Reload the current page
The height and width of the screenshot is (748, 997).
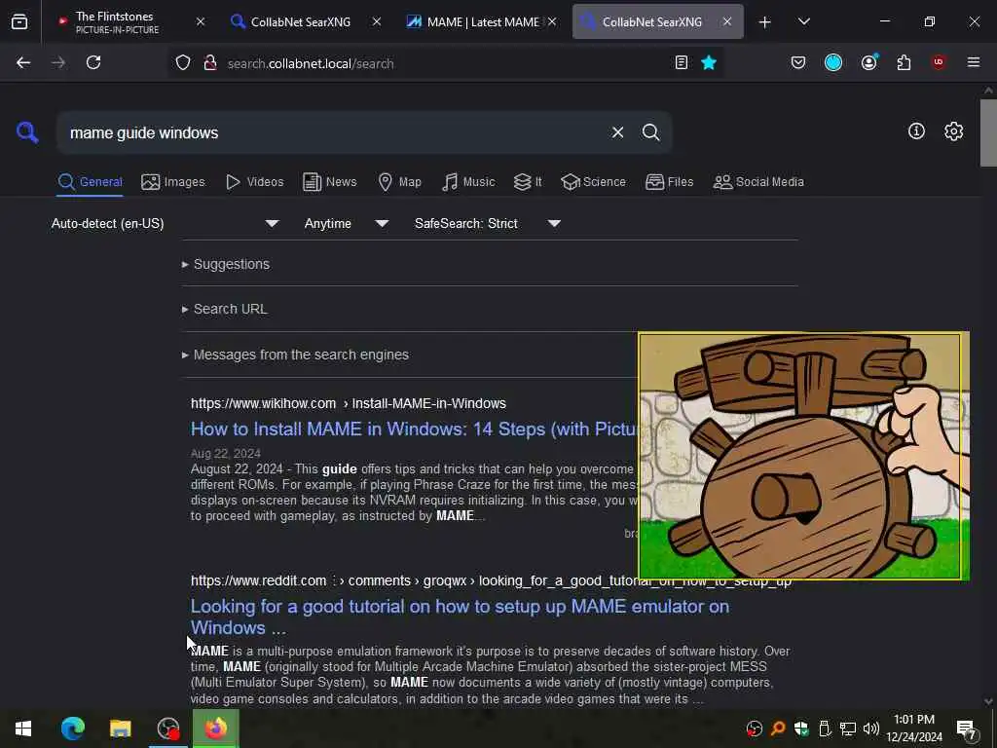(x=93, y=62)
